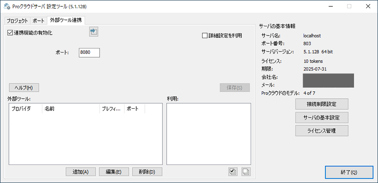This screenshot has height=183, width=378.
Task: Click the ヘルプ(H) button
Action: point(24,88)
